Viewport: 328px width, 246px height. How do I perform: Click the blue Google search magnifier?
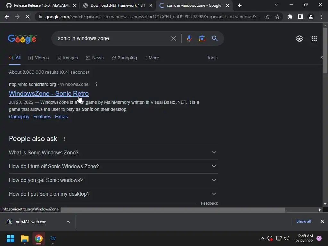click(215, 38)
